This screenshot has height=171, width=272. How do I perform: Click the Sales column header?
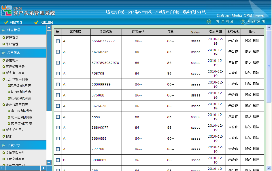point(196,32)
